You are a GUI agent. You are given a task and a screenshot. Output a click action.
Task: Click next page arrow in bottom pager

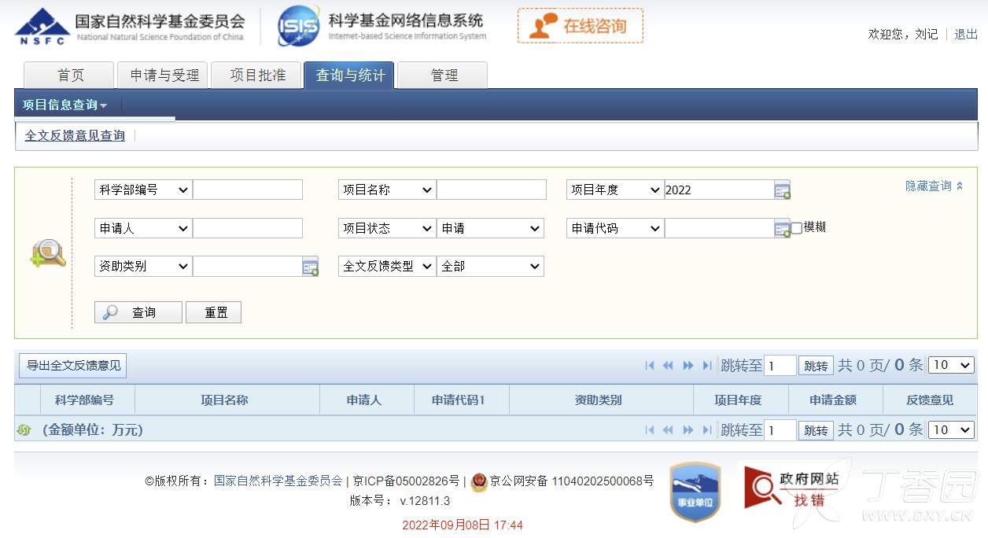pos(688,429)
